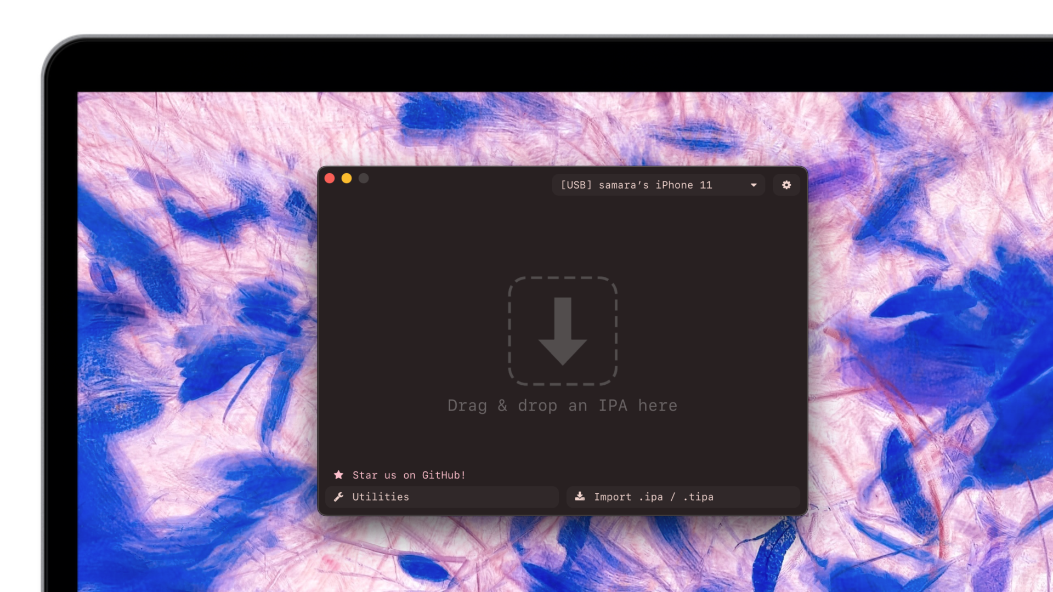
Task: Click the Utilities label text
Action: (381, 497)
